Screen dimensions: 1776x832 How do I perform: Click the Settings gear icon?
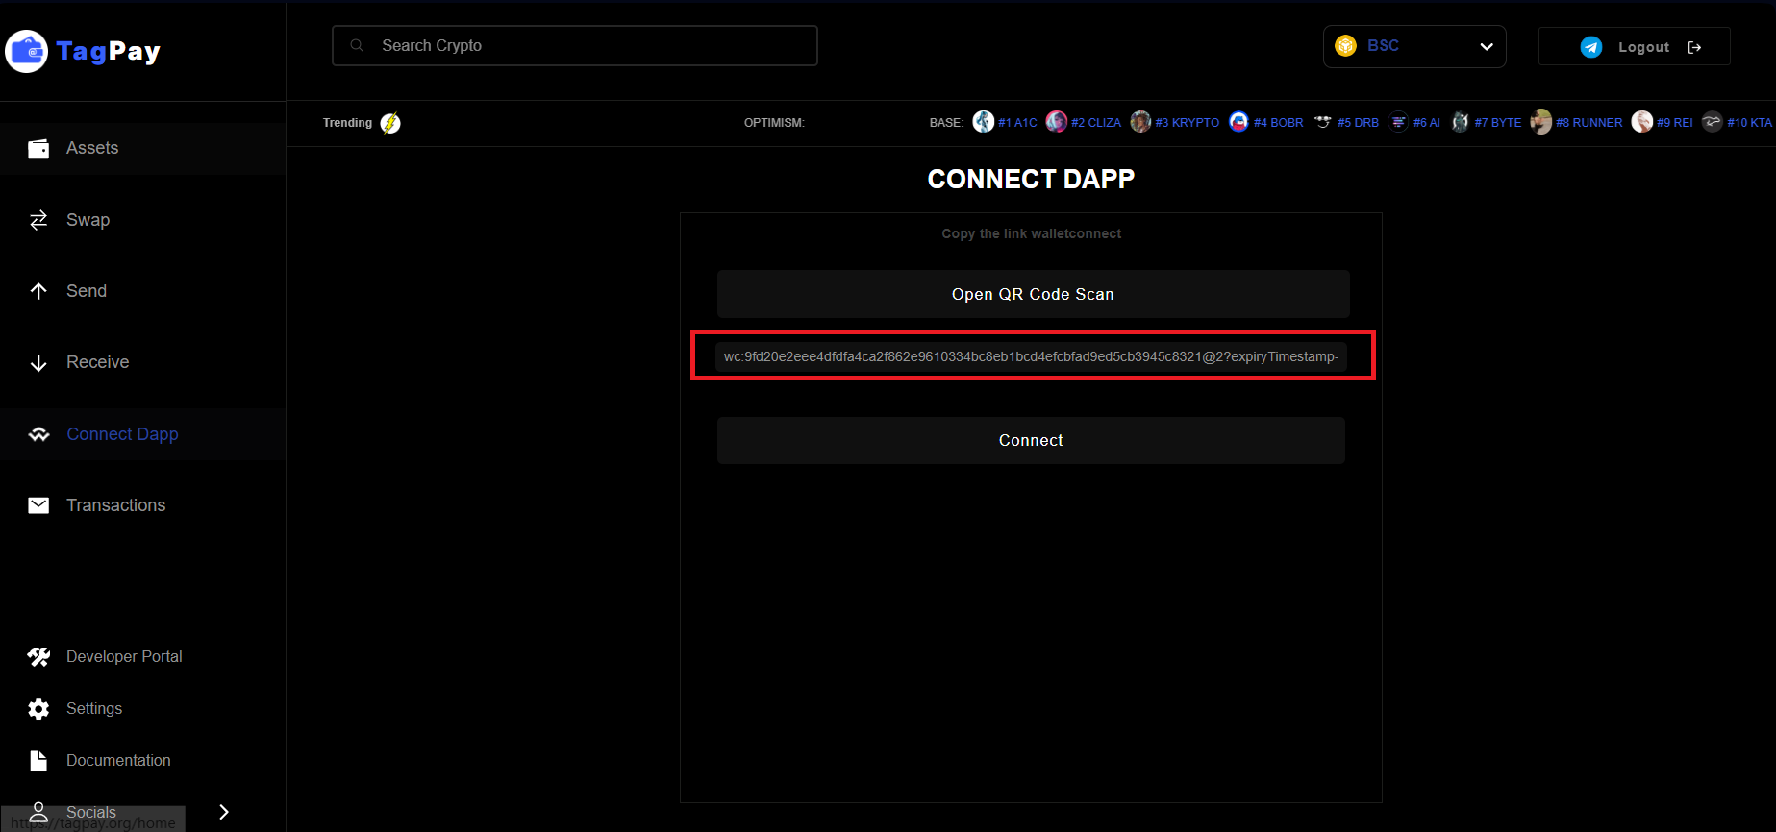coord(38,709)
